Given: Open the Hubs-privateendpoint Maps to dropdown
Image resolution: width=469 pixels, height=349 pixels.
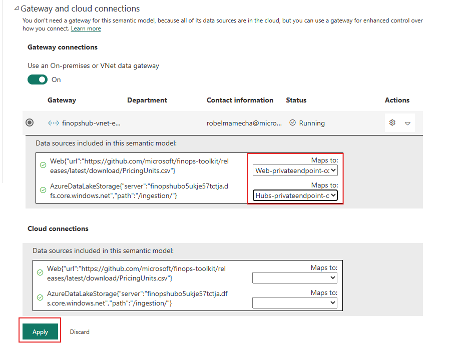Looking at the screenshot, I should [x=295, y=195].
